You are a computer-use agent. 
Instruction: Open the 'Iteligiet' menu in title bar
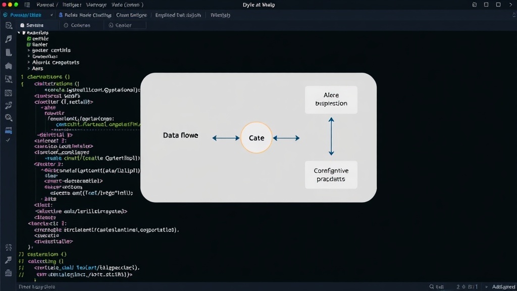(x=72, y=5)
